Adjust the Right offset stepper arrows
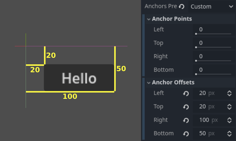 229,120
